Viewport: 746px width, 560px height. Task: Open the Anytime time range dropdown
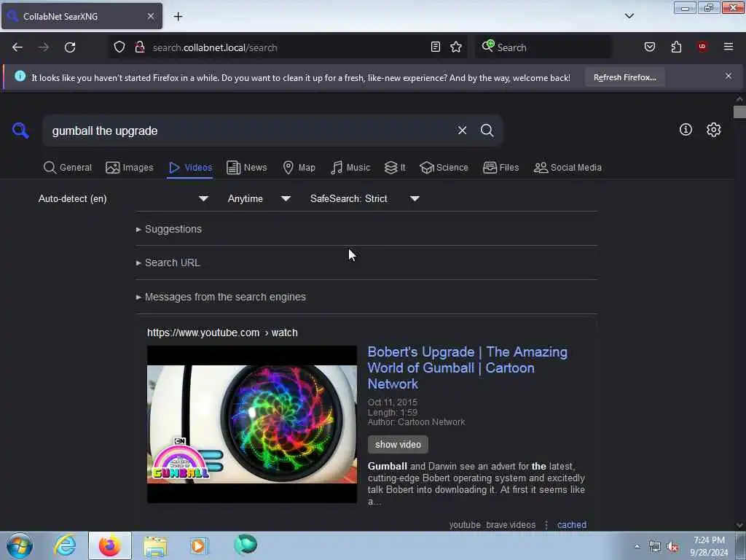coord(259,198)
